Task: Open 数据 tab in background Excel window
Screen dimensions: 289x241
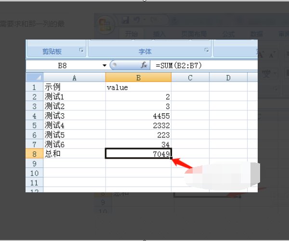Action: coord(257,34)
